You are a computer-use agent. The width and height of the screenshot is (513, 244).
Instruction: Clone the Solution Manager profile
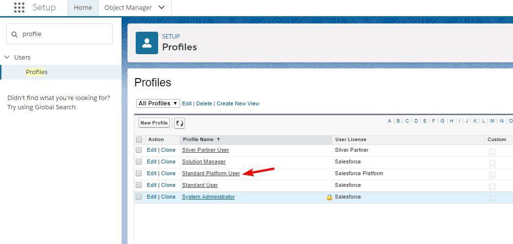pos(168,162)
